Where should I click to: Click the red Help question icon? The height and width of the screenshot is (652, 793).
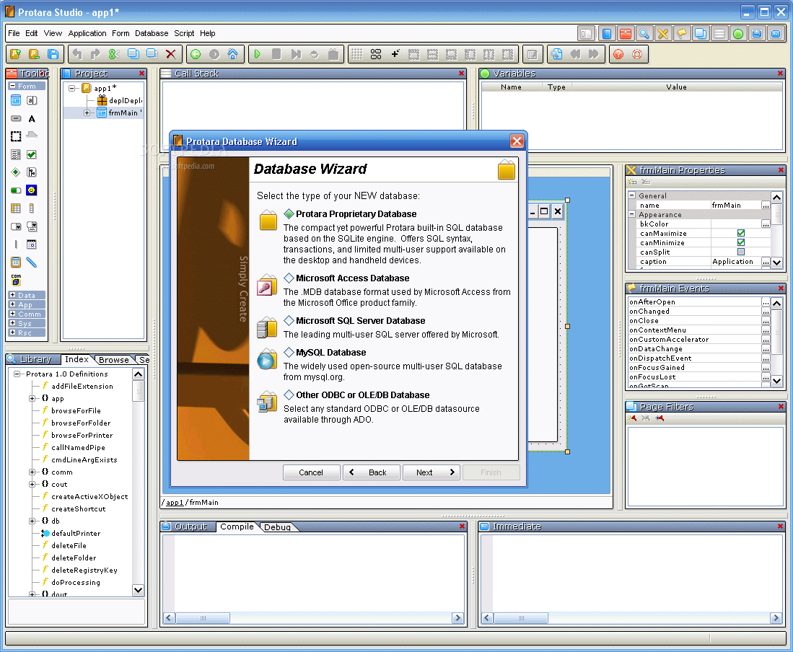(x=618, y=54)
